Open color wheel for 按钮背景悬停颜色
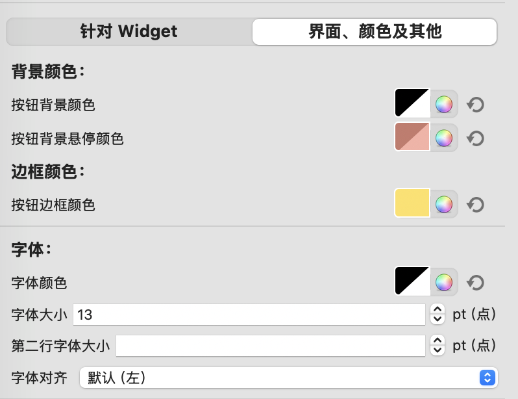The width and height of the screenshot is (518, 399). [443, 138]
